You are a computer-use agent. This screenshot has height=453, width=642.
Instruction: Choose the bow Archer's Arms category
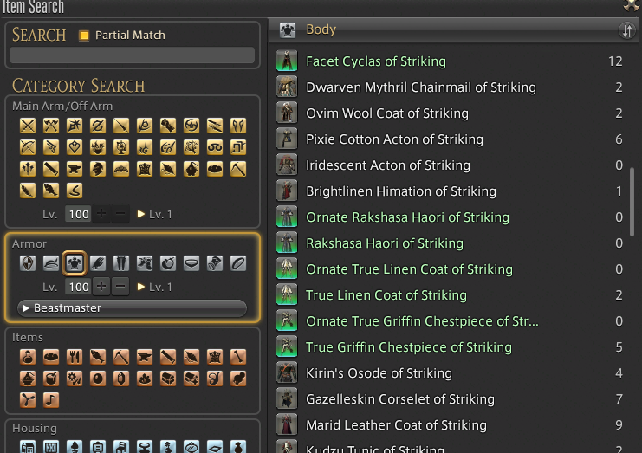click(28, 147)
